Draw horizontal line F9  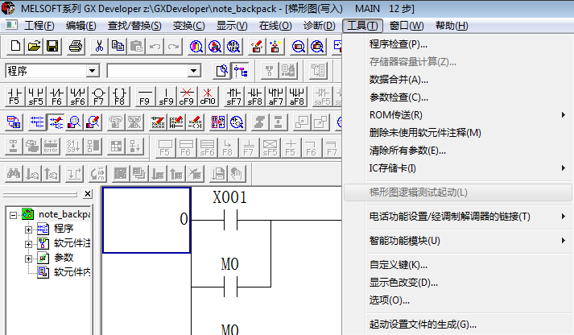point(145,97)
